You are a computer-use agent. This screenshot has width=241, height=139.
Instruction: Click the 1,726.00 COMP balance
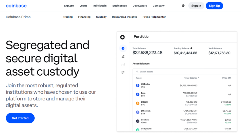click(x=190, y=128)
